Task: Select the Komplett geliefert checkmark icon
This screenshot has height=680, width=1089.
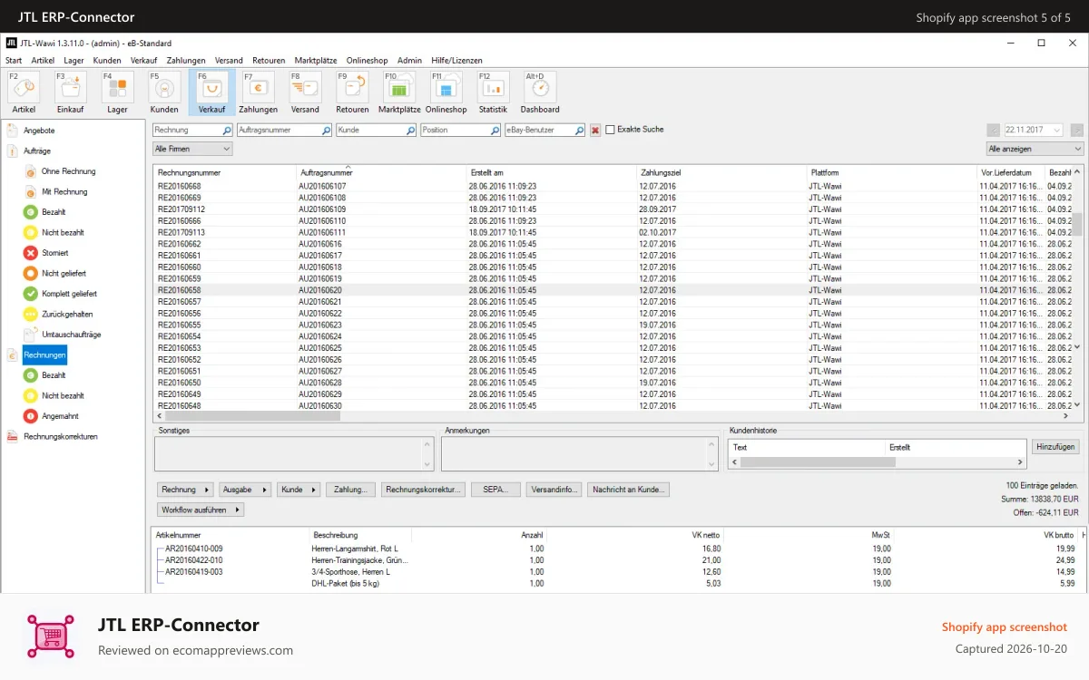Action: [x=30, y=294]
